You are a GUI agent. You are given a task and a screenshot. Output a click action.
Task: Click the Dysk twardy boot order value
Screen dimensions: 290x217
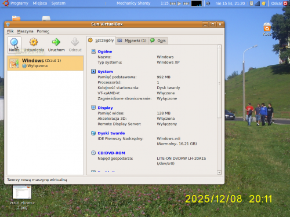tap(168, 88)
